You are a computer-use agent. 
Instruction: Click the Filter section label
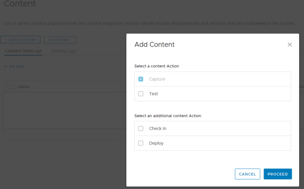coord(17,67)
